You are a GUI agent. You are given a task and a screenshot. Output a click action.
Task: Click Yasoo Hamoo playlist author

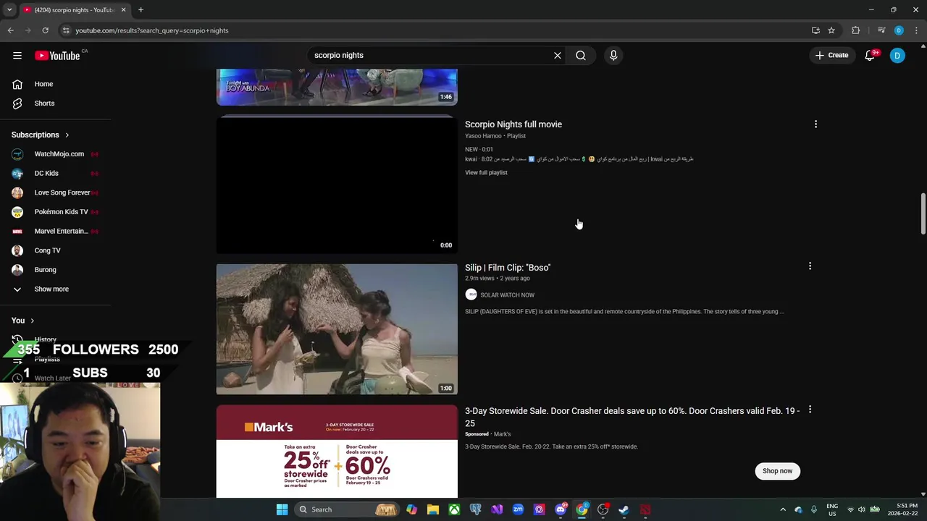tap(483, 136)
